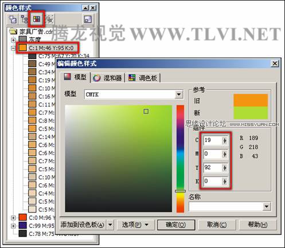Switch to the 调色板 tab
The image size is (285, 248).
tap(143, 78)
